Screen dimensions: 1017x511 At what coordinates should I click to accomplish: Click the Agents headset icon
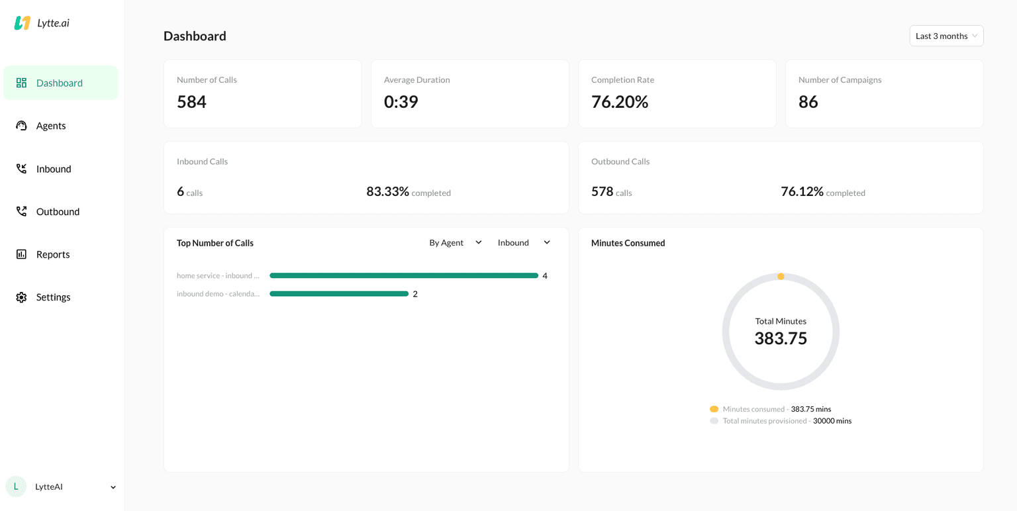coord(21,126)
